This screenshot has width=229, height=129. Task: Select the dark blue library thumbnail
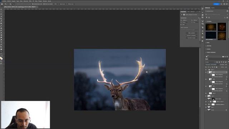tap(211, 35)
